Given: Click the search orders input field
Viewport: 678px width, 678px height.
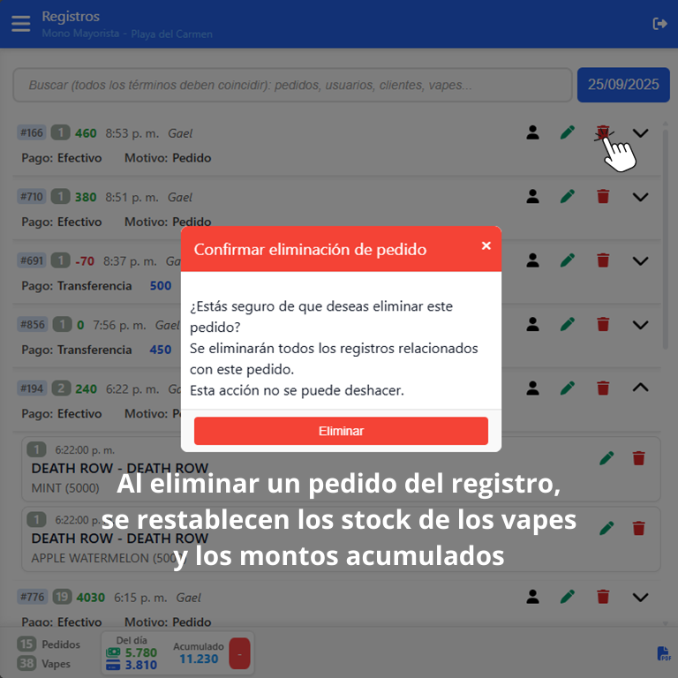Looking at the screenshot, I should coord(292,85).
